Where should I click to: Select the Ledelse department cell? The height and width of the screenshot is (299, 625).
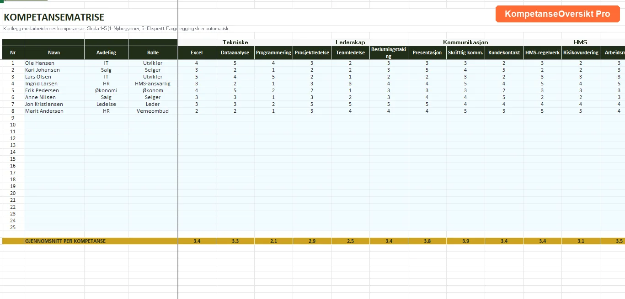106,104
